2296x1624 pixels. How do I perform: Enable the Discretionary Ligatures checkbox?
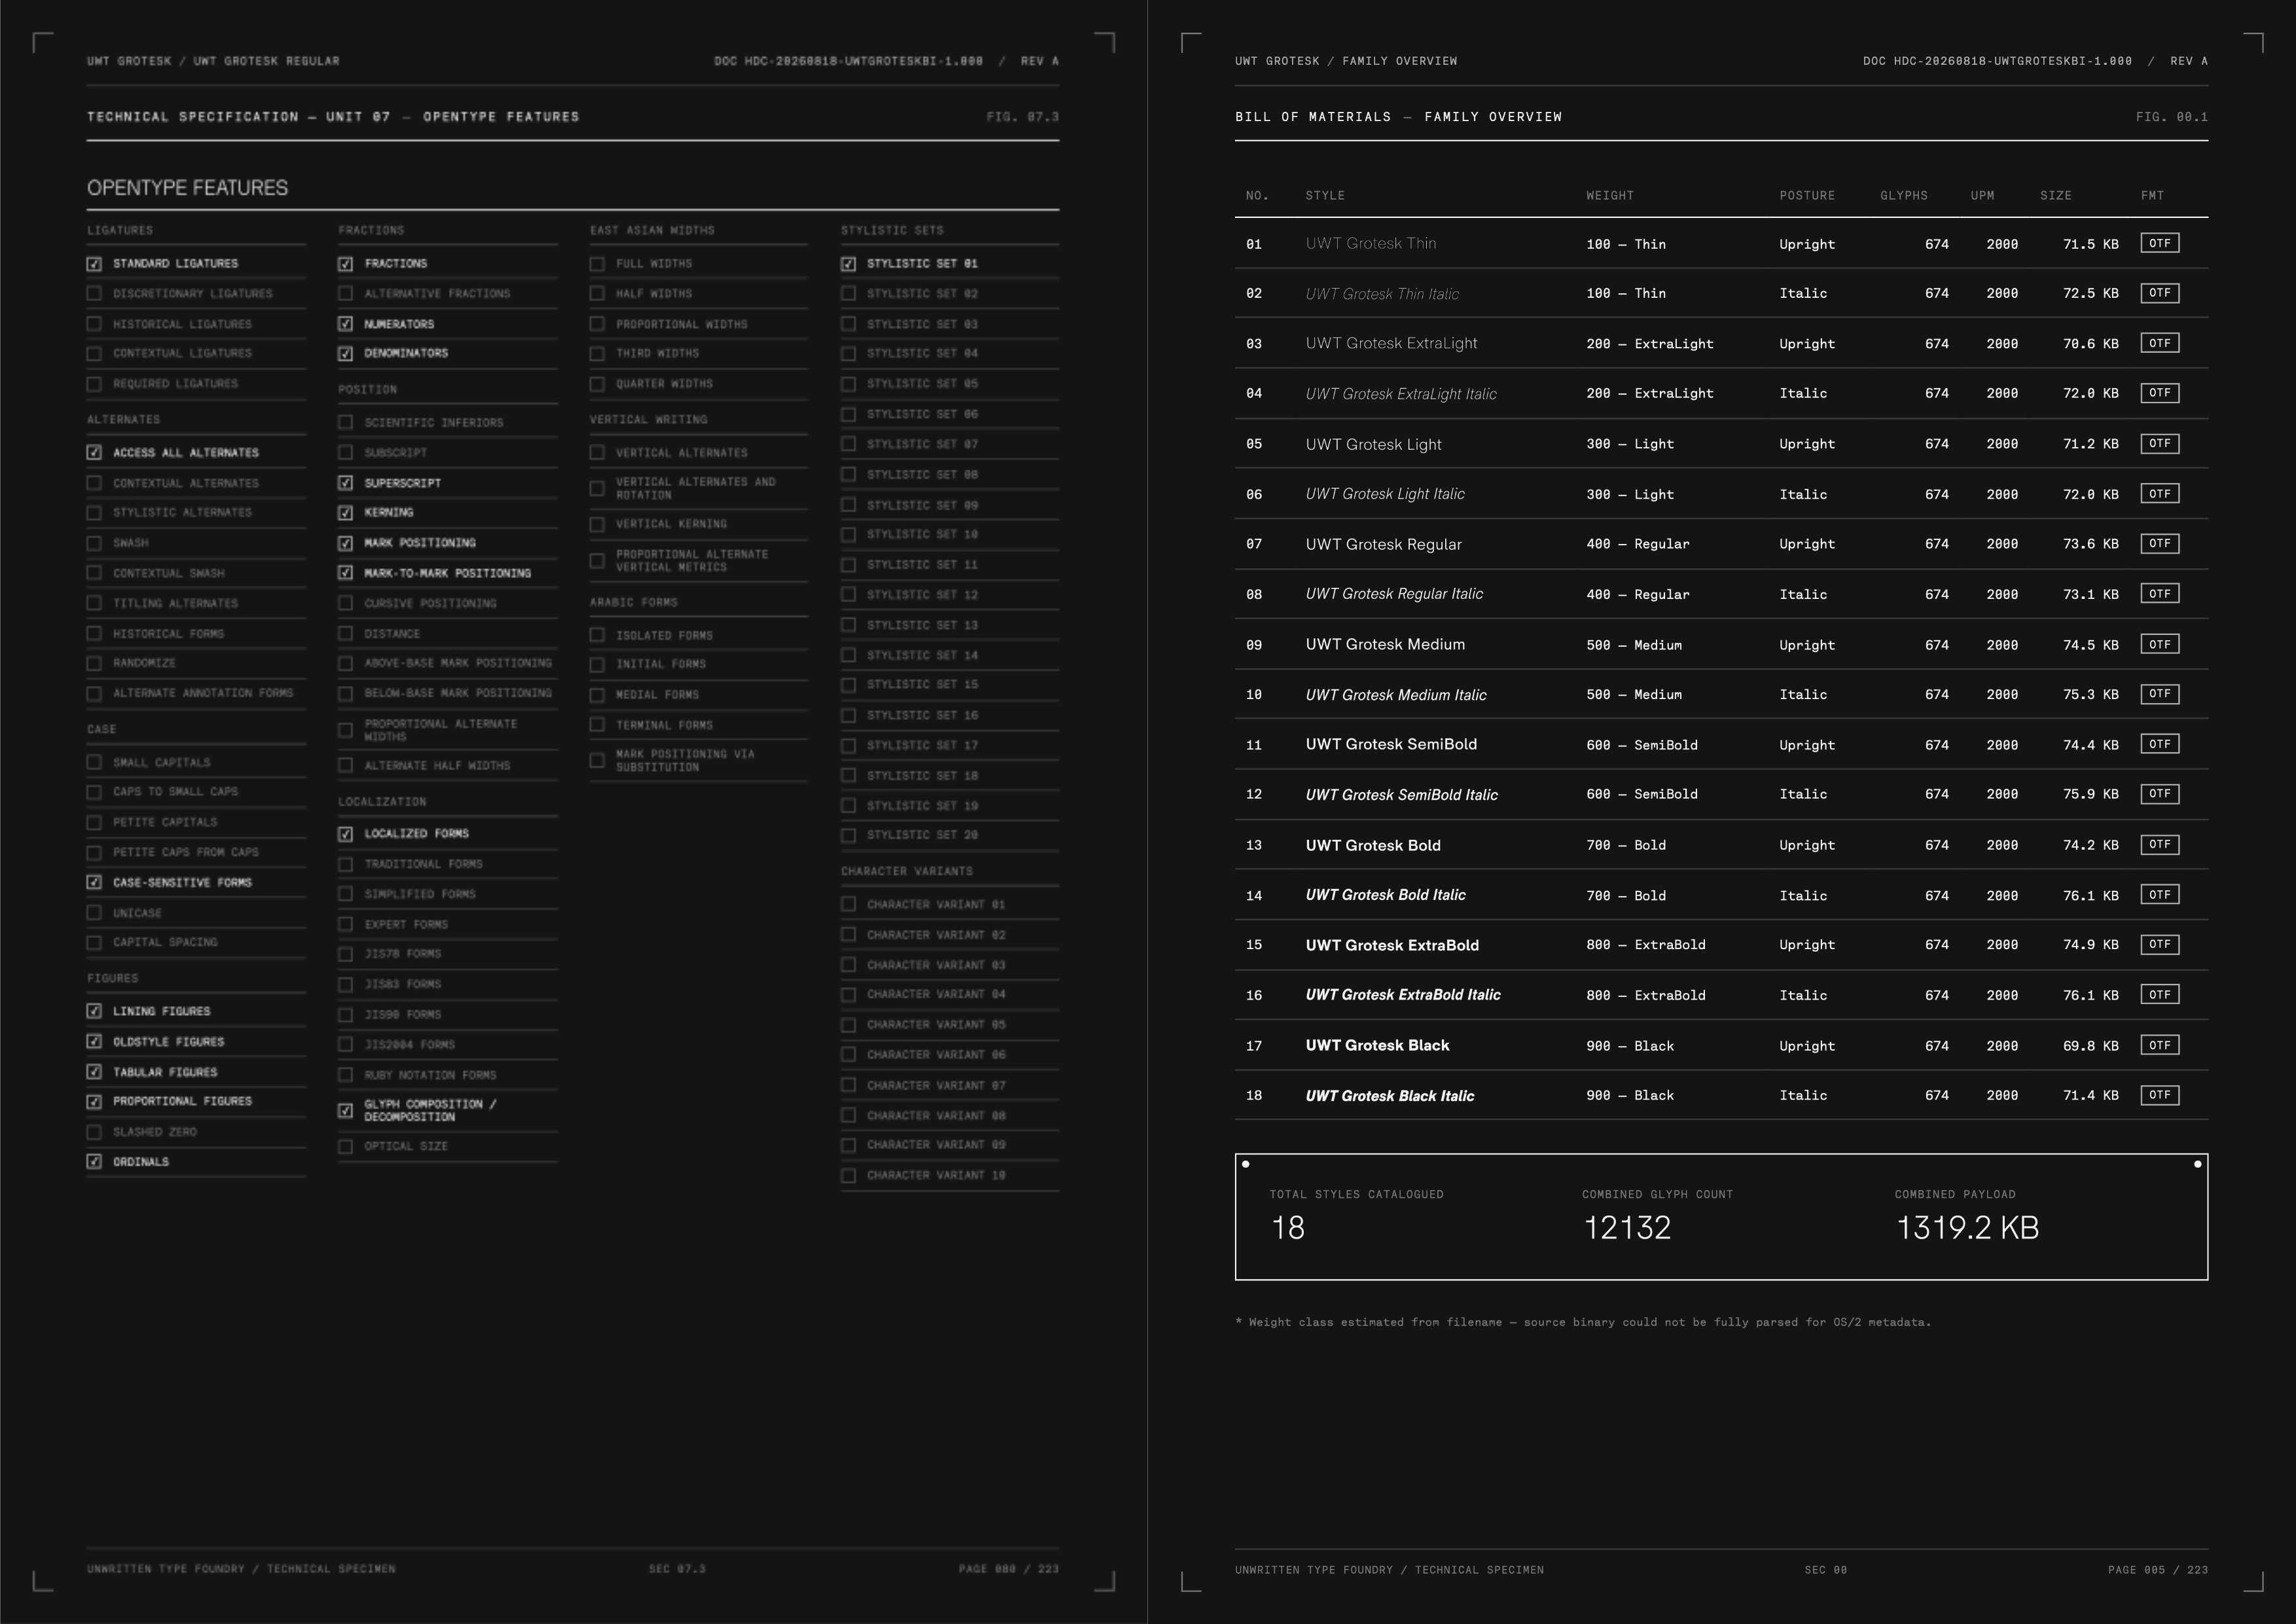click(x=94, y=294)
